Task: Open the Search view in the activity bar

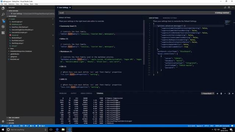Action: click(3, 14)
